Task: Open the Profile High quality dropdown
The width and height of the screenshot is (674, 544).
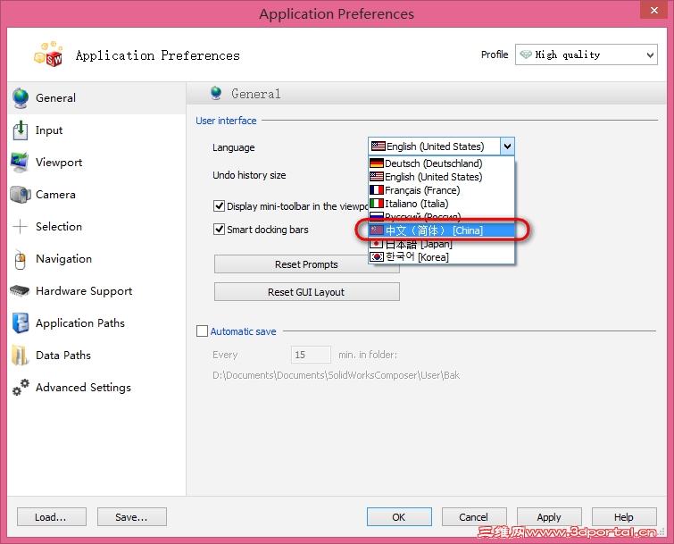Action: point(586,54)
